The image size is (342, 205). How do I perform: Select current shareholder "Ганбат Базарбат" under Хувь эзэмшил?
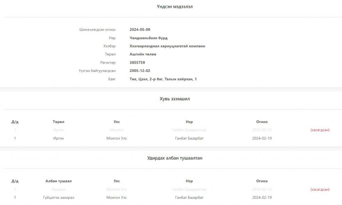click(x=189, y=138)
